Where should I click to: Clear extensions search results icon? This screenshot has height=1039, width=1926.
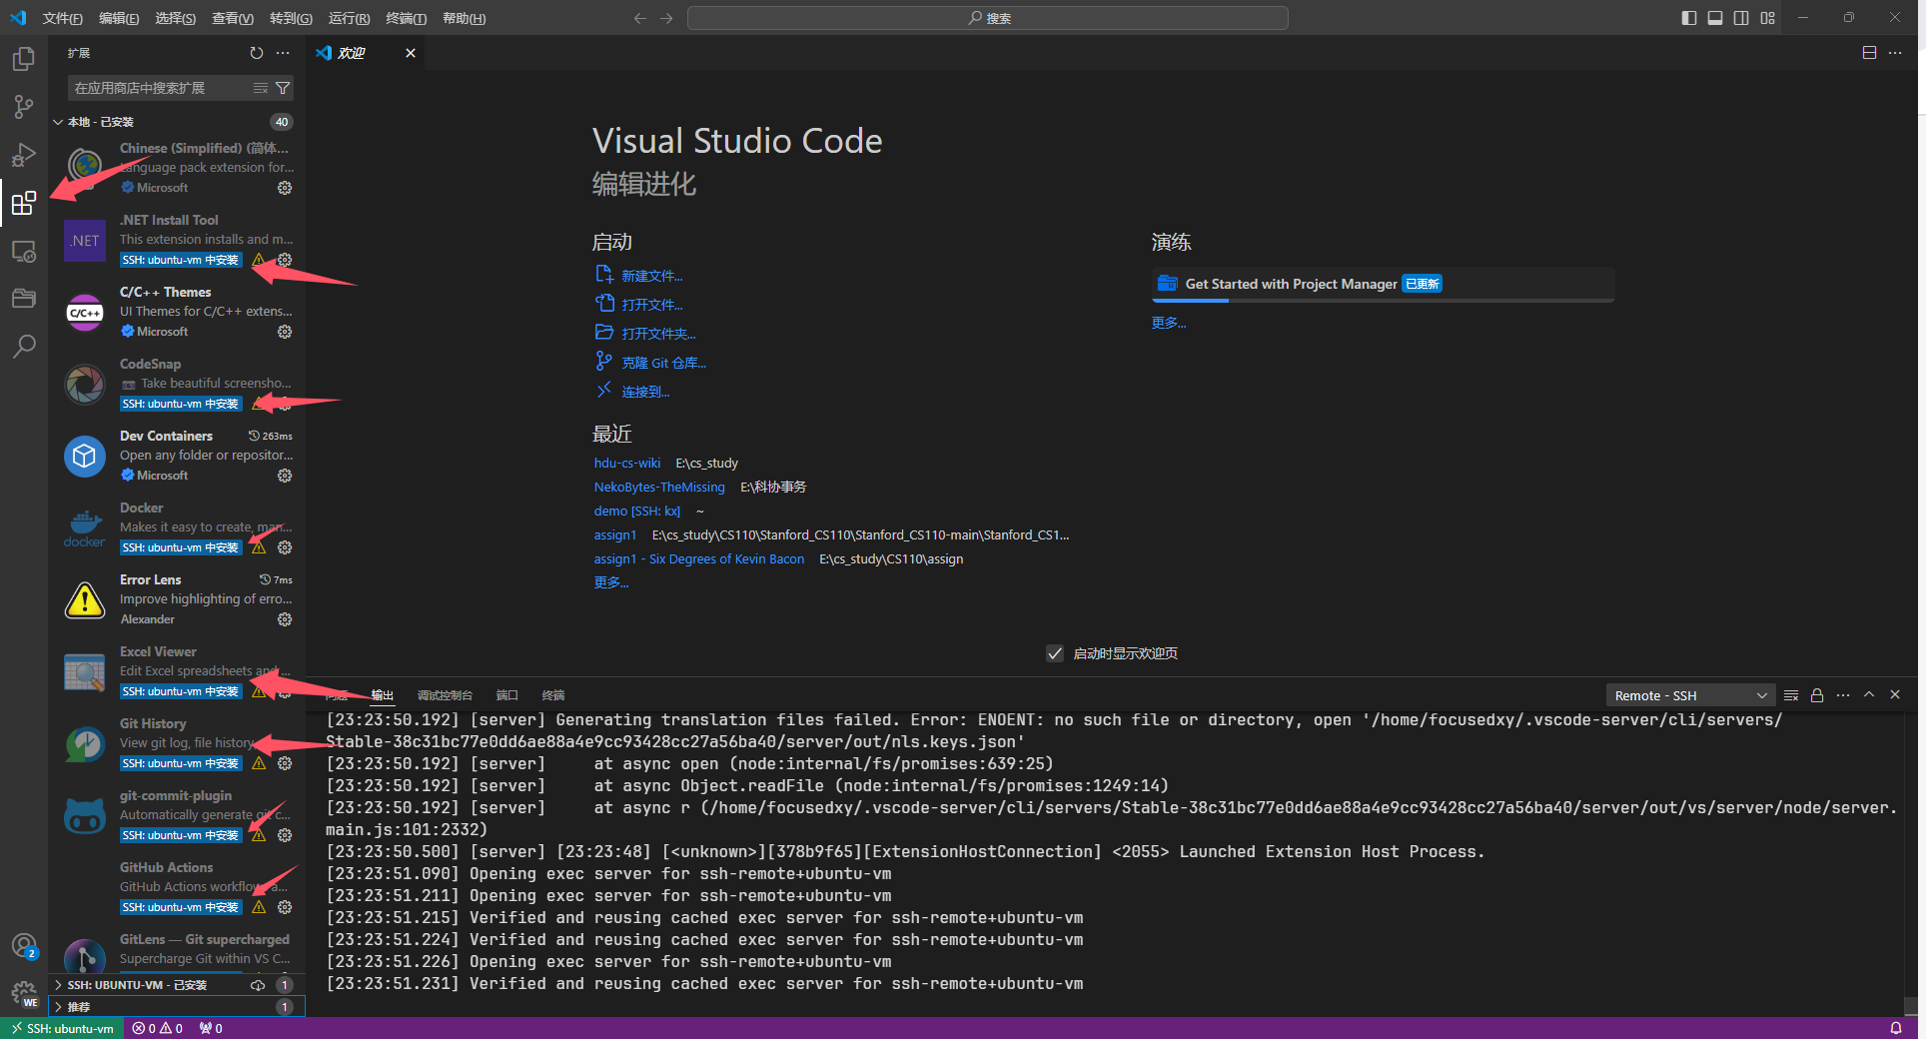[x=261, y=88]
